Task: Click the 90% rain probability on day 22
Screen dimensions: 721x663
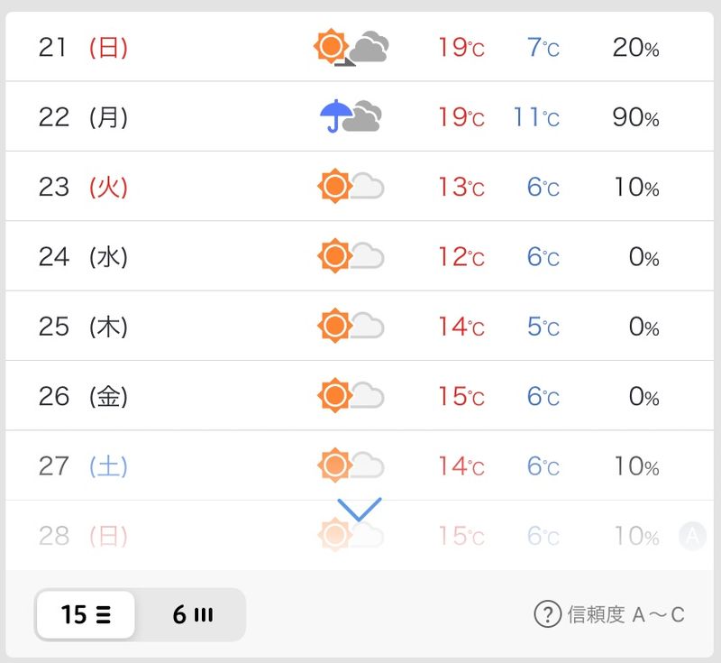Action: [x=635, y=117]
